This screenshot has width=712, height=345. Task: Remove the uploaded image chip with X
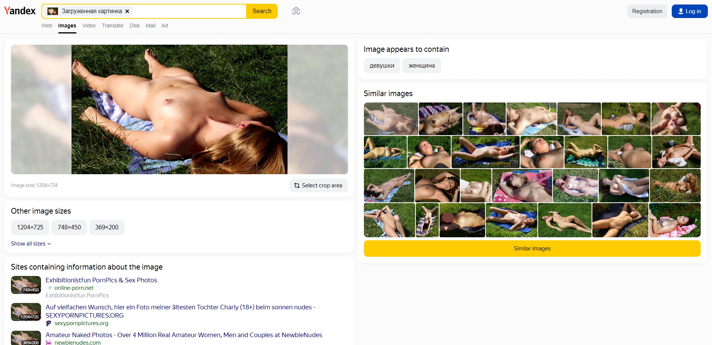click(127, 11)
